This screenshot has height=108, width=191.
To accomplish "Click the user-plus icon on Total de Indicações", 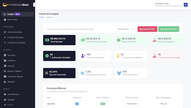I will (83, 56).
